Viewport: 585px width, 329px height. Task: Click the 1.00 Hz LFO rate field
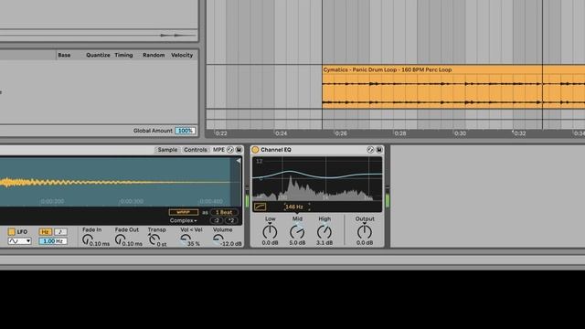click(x=53, y=241)
